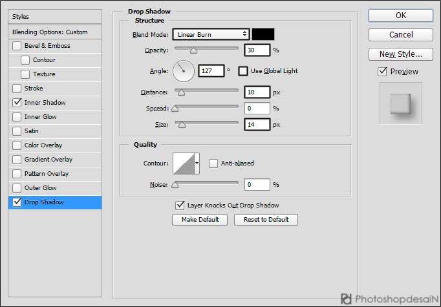This screenshot has width=441, height=307.
Task: Enable the Inner Glow checkbox
Action: [x=17, y=117]
